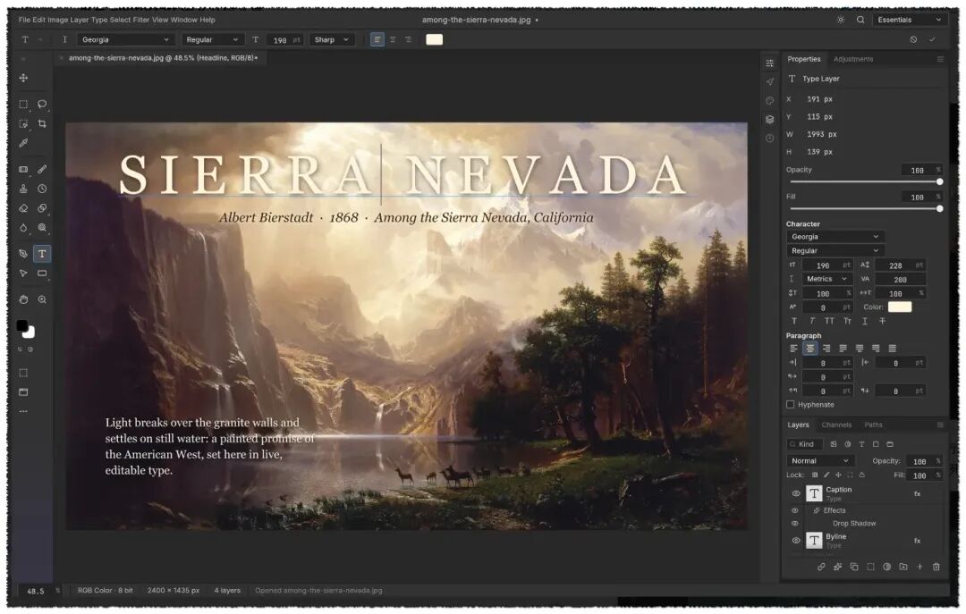Commit the type edit with the checkmark

coord(932,39)
